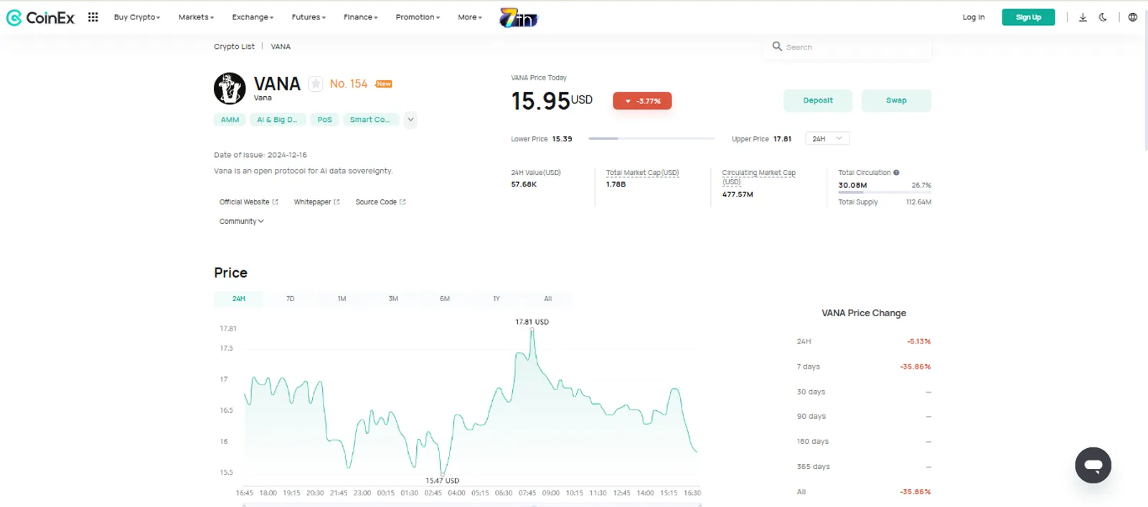This screenshot has height=507, width=1148.
Task: Click the Search input field
Action: coord(848,47)
